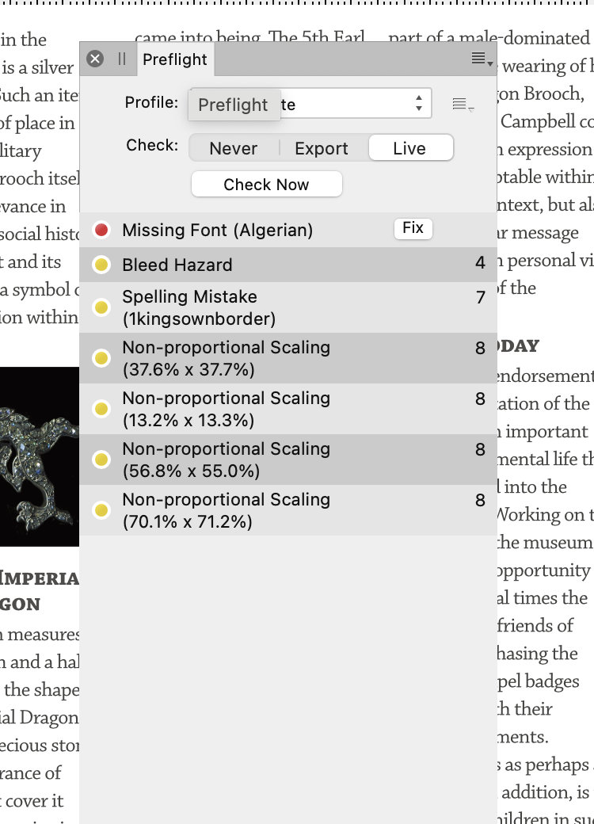This screenshot has height=824, width=594.
Task: Open the panel flyout menu
Action: click(480, 58)
